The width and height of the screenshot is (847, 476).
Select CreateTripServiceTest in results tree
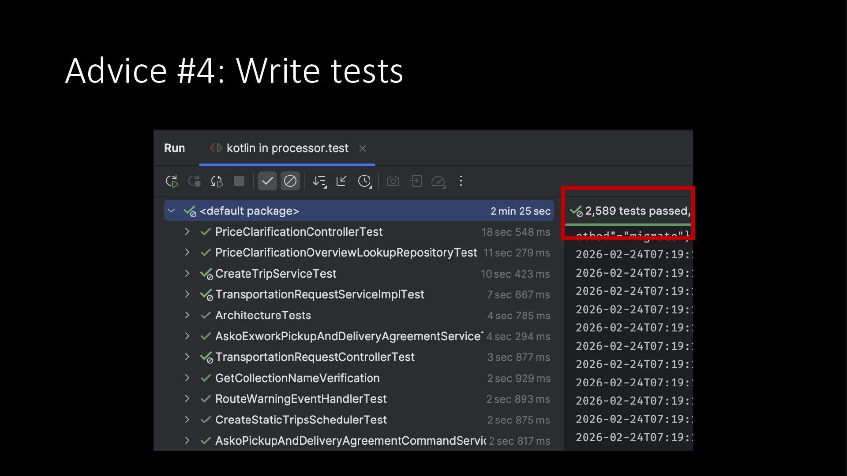click(x=276, y=274)
